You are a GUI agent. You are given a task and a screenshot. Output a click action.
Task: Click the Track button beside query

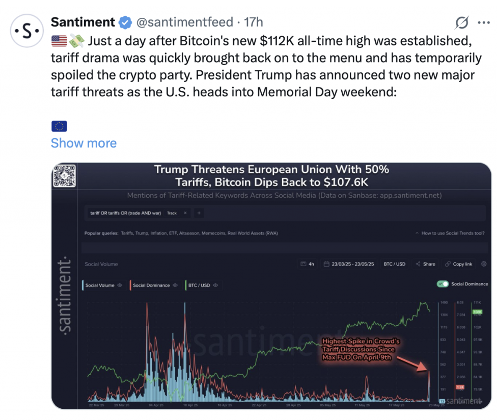(172, 213)
